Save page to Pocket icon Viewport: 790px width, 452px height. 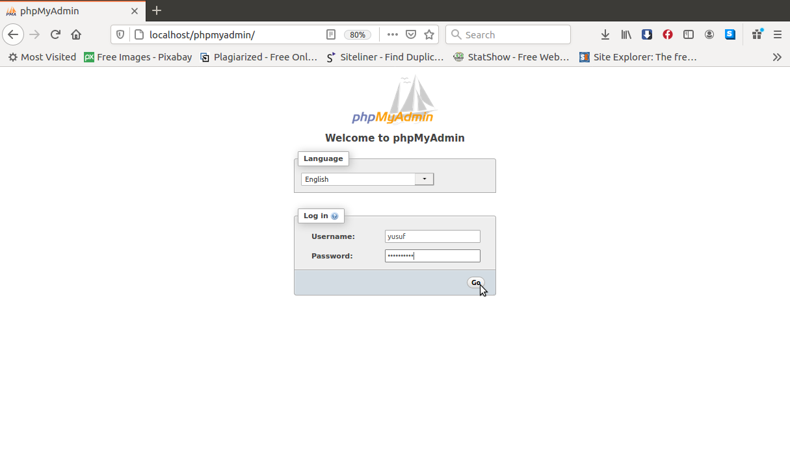coord(411,34)
